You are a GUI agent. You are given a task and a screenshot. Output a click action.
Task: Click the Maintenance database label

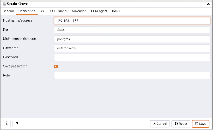[20, 39]
